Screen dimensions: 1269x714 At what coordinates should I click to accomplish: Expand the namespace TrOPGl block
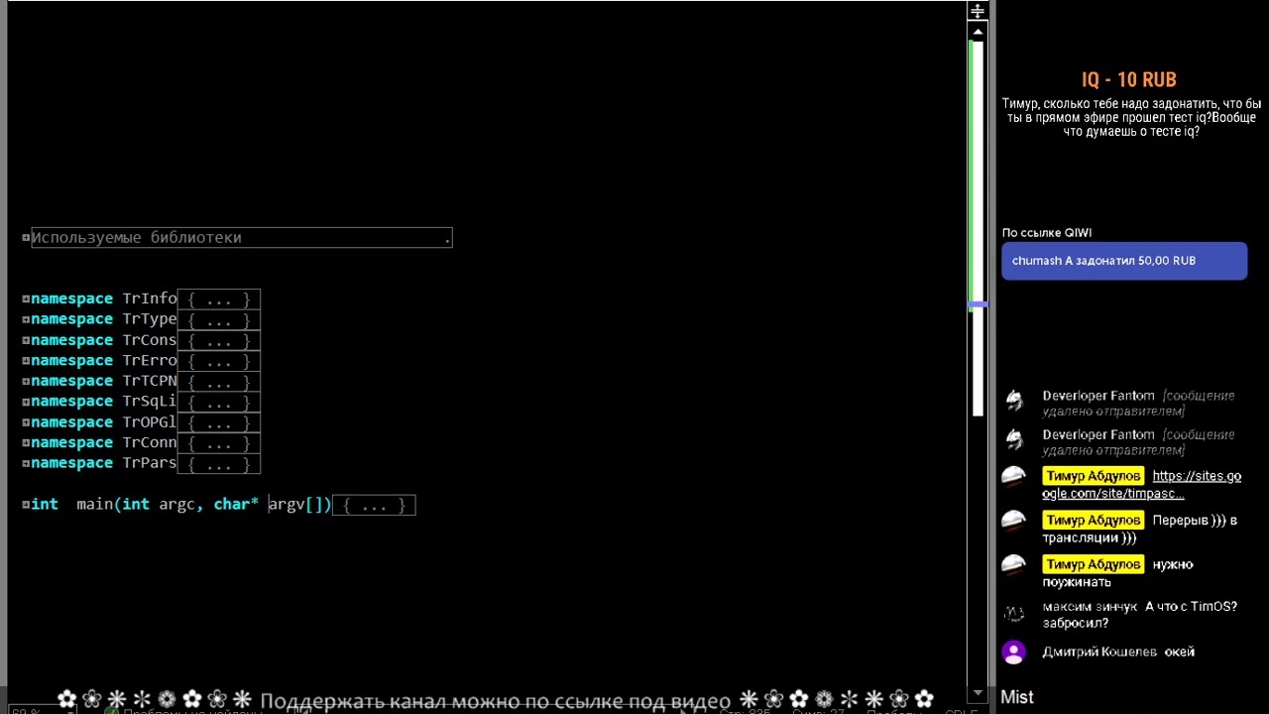pos(26,422)
